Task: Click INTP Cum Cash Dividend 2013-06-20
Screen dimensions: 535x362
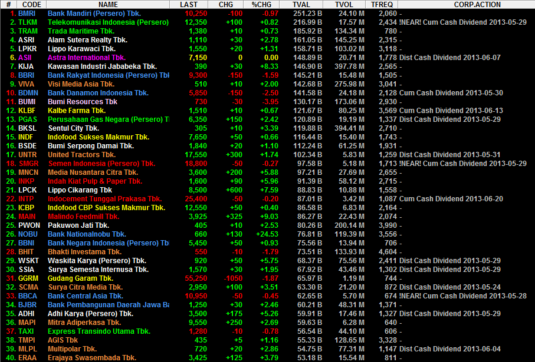Action: pyautogui.click(x=451, y=200)
